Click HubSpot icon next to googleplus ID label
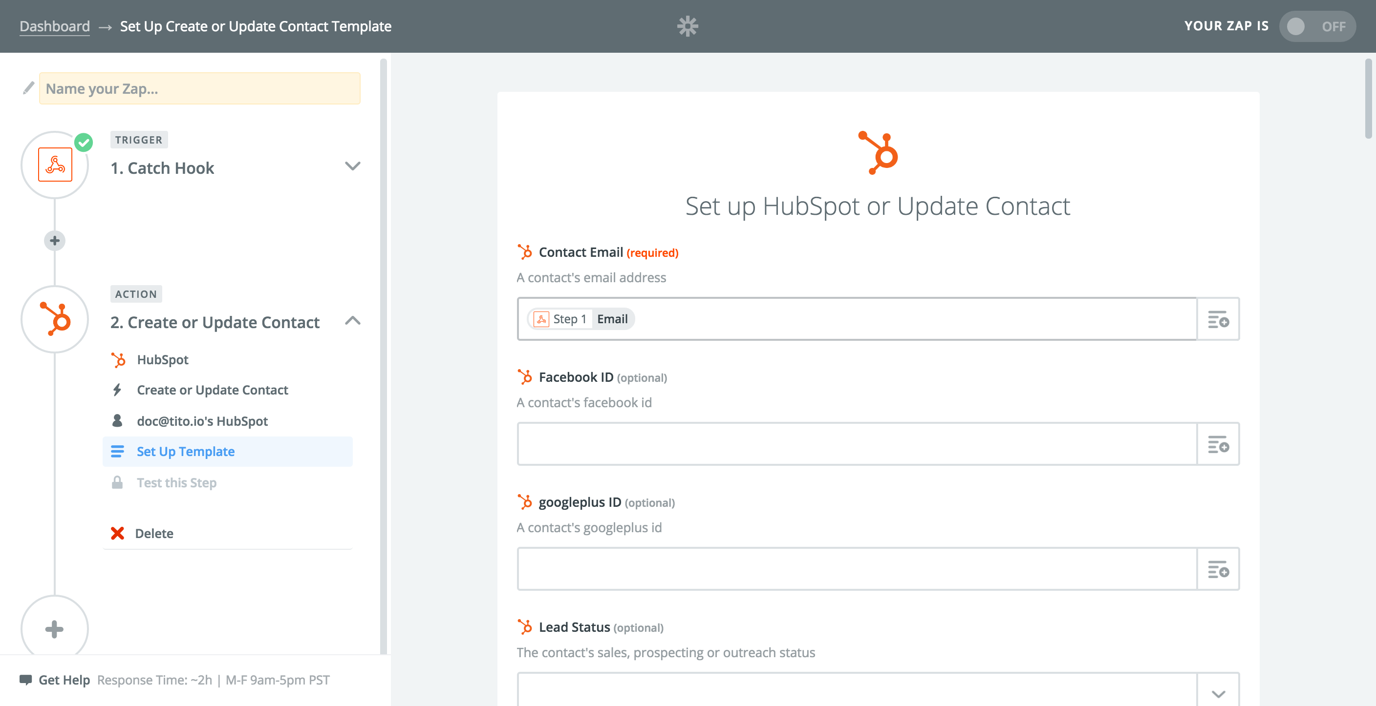 tap(524, 501)
